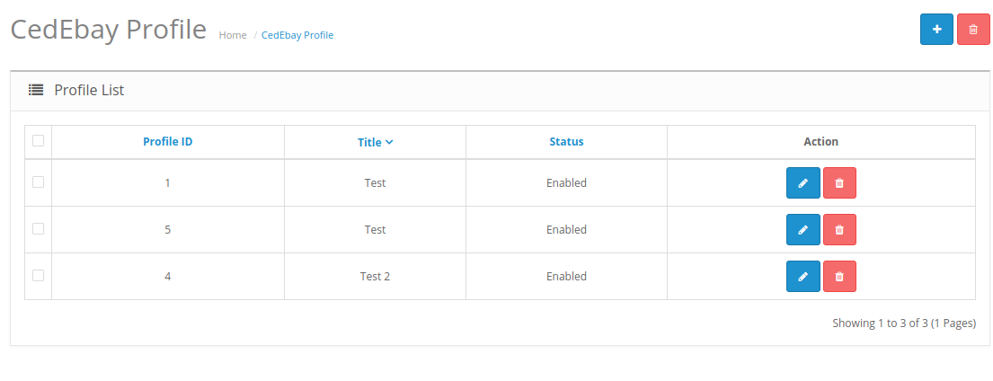Edit profile with ID 5
The image size is (993, 381).
click(x=803, y=229)
